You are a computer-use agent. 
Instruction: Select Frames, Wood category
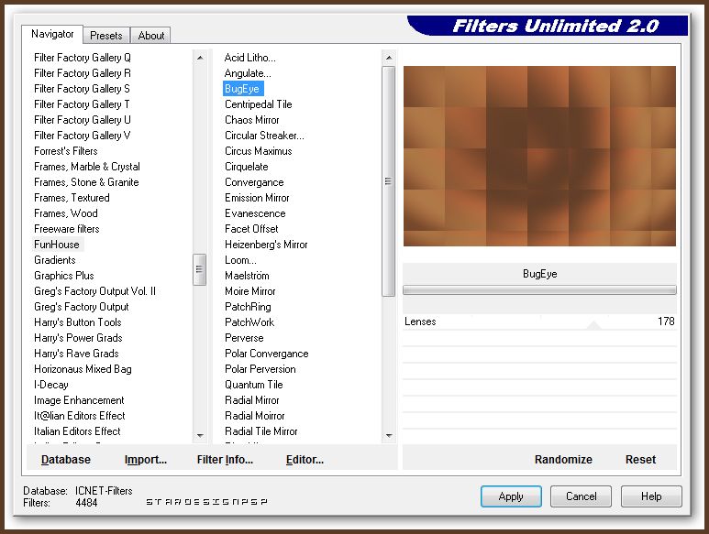click(x=65, y=213)
